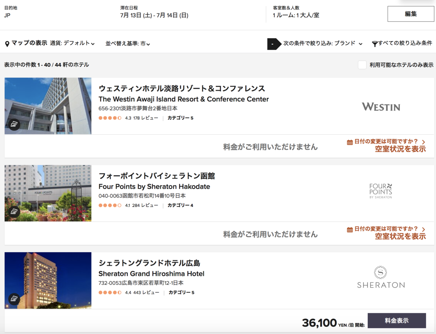
Task: Click 443 レビュー reviews link
Action: tap(146, 293)
